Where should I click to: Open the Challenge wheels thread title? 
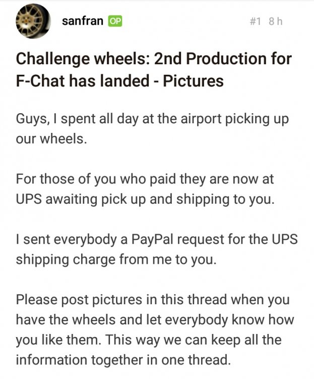pos(154,70)
